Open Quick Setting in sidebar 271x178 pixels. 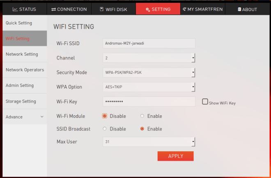[x=25, y=23]
